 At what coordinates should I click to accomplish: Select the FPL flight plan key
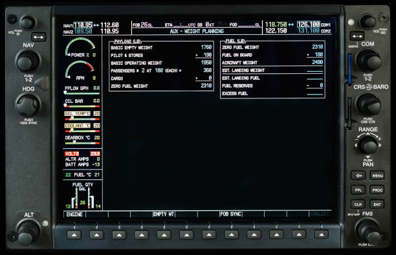(x=358, y=190)
